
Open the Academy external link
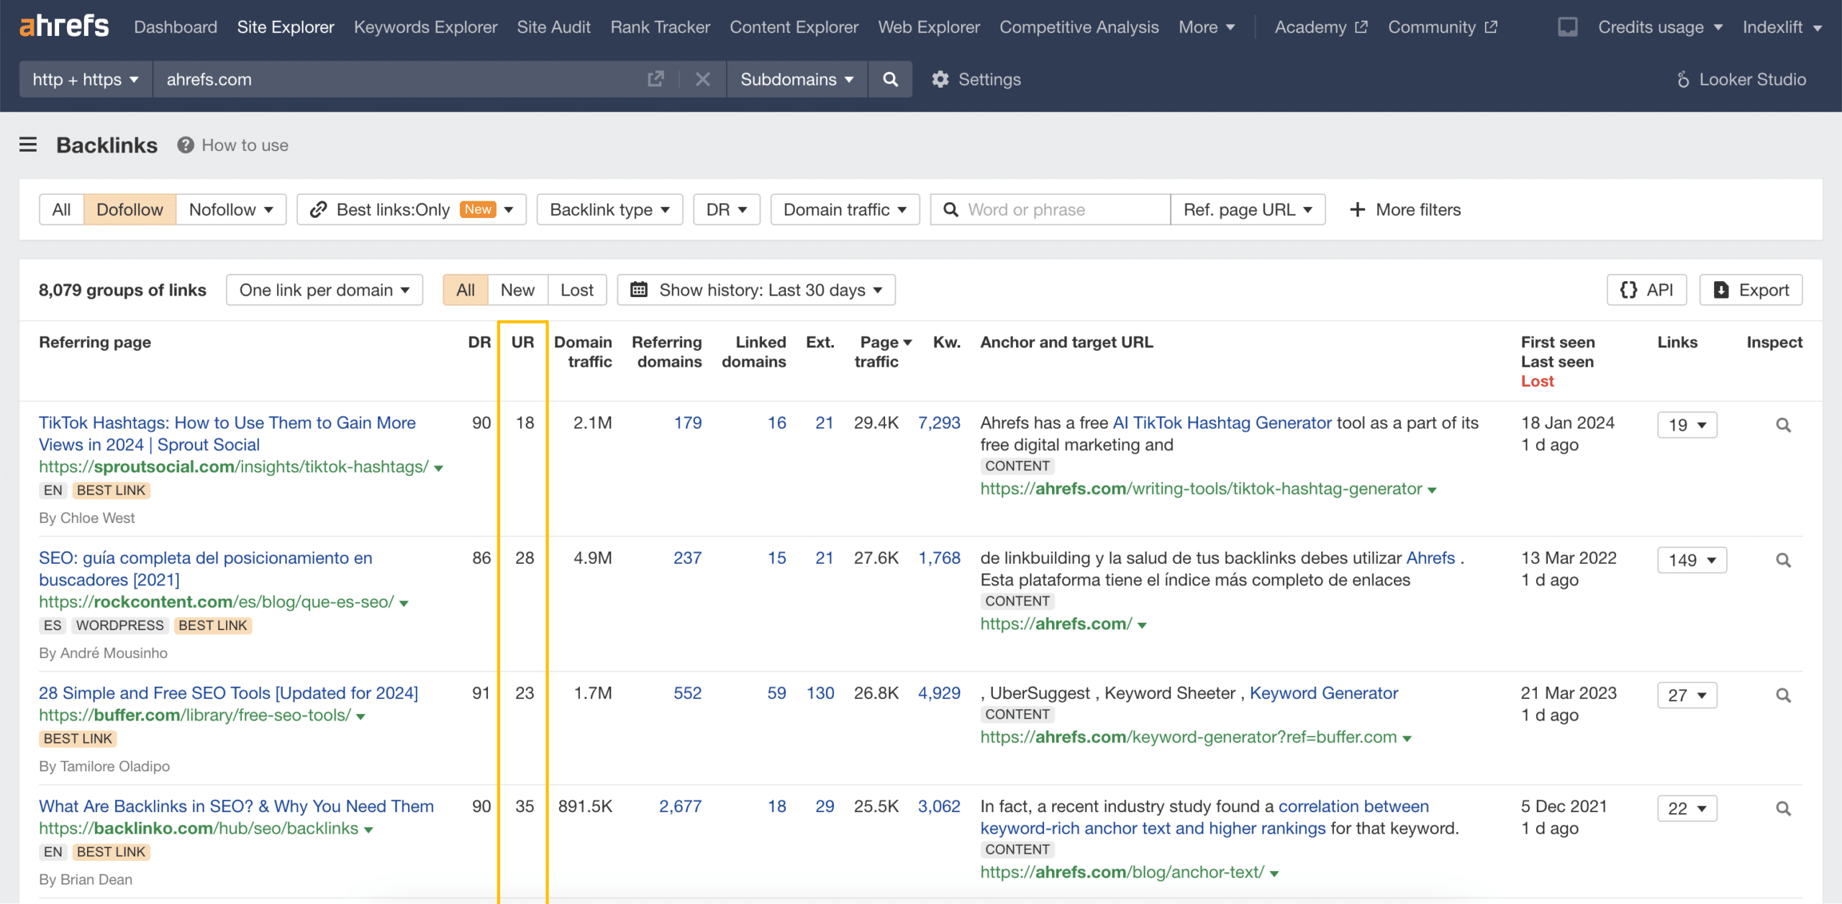click(1321, 27)
